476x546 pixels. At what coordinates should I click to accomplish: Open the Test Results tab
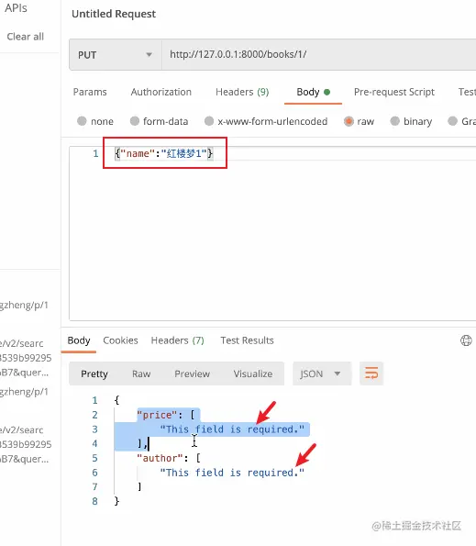247,340
